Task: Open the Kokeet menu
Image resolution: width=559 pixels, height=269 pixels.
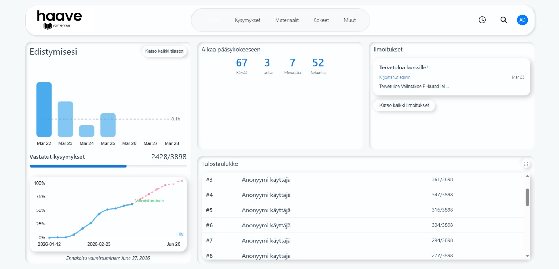Action: click(321, 20)
